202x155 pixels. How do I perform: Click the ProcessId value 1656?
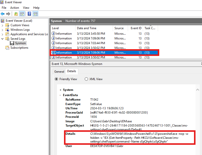tap(93, 117)
